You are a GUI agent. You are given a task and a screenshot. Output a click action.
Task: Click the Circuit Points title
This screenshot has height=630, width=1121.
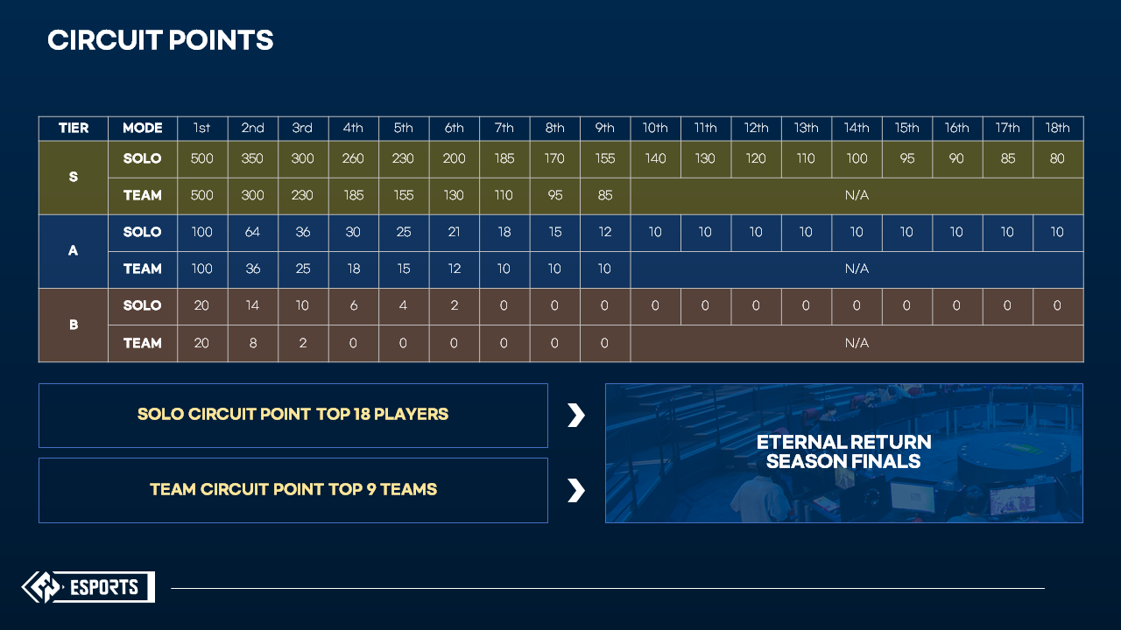[160, 40]
